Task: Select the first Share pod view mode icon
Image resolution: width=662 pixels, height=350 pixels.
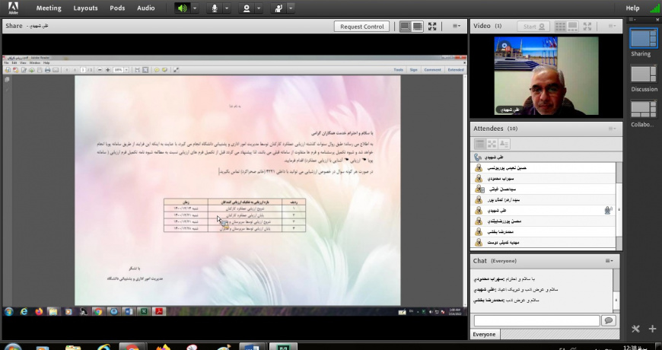Action: [406, 26]
